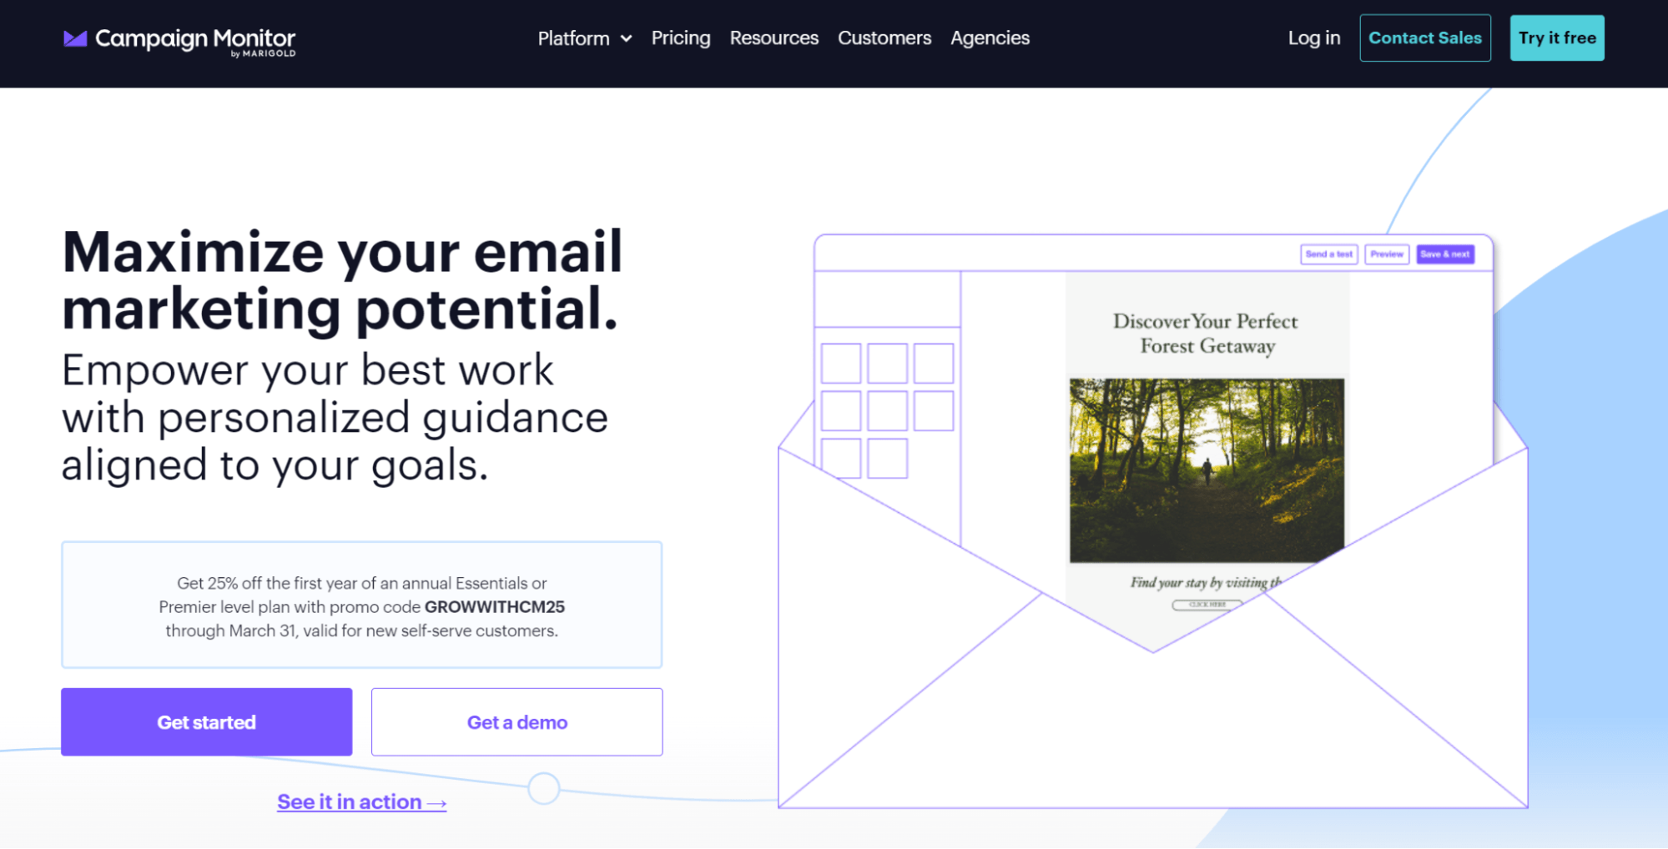This screenshot has width=1668, height=849.
Task: Follow the 'See it in action' link
Action: tap(360, 801)
